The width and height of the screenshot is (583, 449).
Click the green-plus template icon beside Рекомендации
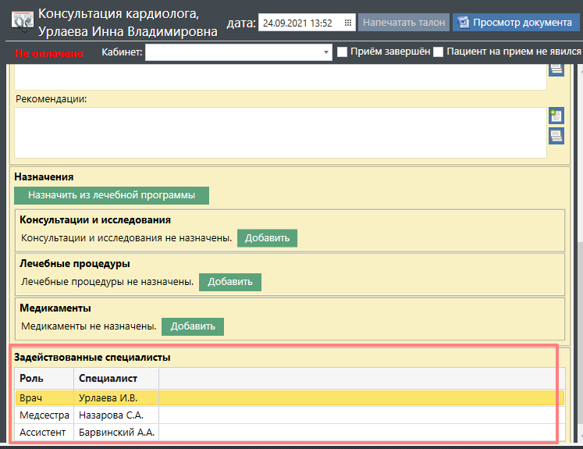556,116
